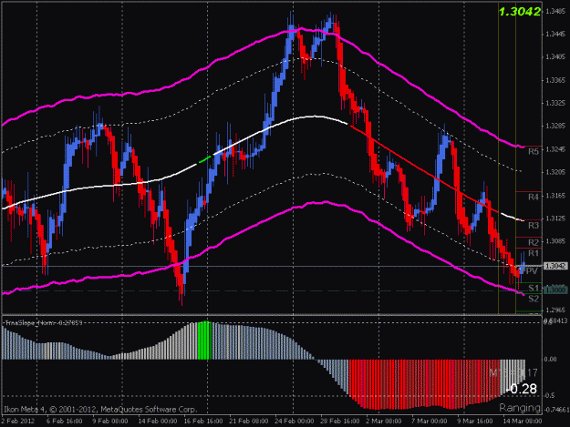Click the 1.3405 price axis value
The width and height of the screenshot is (570, 427).
click(555, 57)
